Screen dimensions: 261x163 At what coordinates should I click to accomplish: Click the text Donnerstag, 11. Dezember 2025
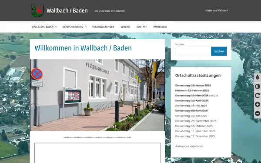(x=195, y=136)
